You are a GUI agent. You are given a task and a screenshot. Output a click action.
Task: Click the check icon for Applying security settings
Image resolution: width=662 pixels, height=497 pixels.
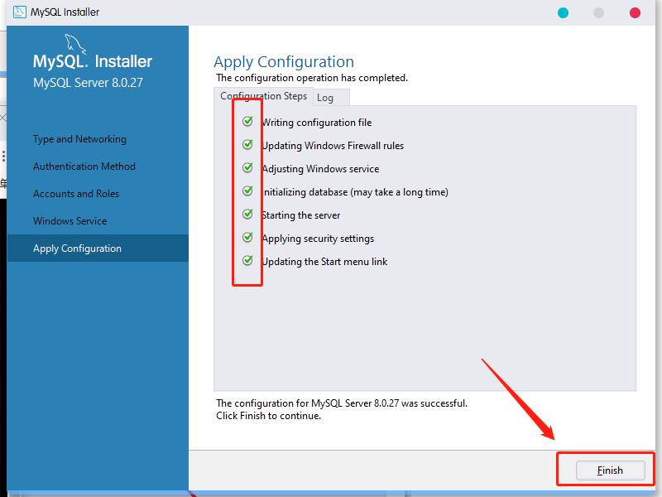point(247,238)
